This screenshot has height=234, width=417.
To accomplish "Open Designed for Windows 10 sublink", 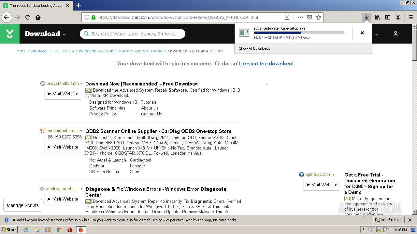I will [x=113, y=102].
